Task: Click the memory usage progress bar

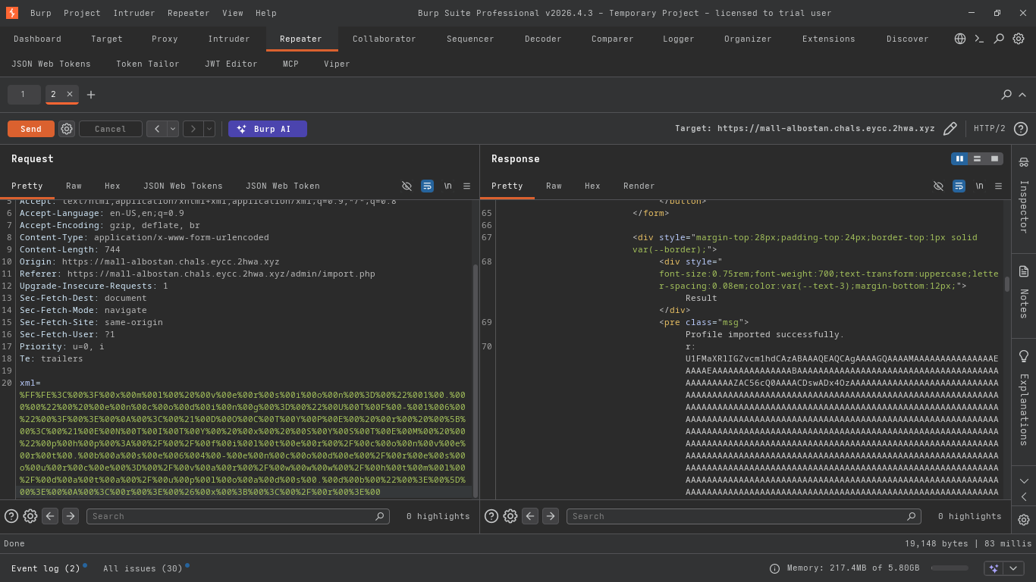Action: click(x=950, y=568)
